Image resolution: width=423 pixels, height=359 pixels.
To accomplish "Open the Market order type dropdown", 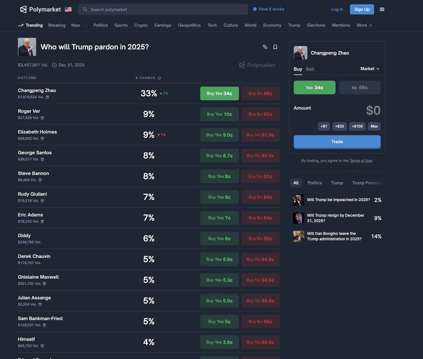I will pyautogui.click(x=370, y=69).
